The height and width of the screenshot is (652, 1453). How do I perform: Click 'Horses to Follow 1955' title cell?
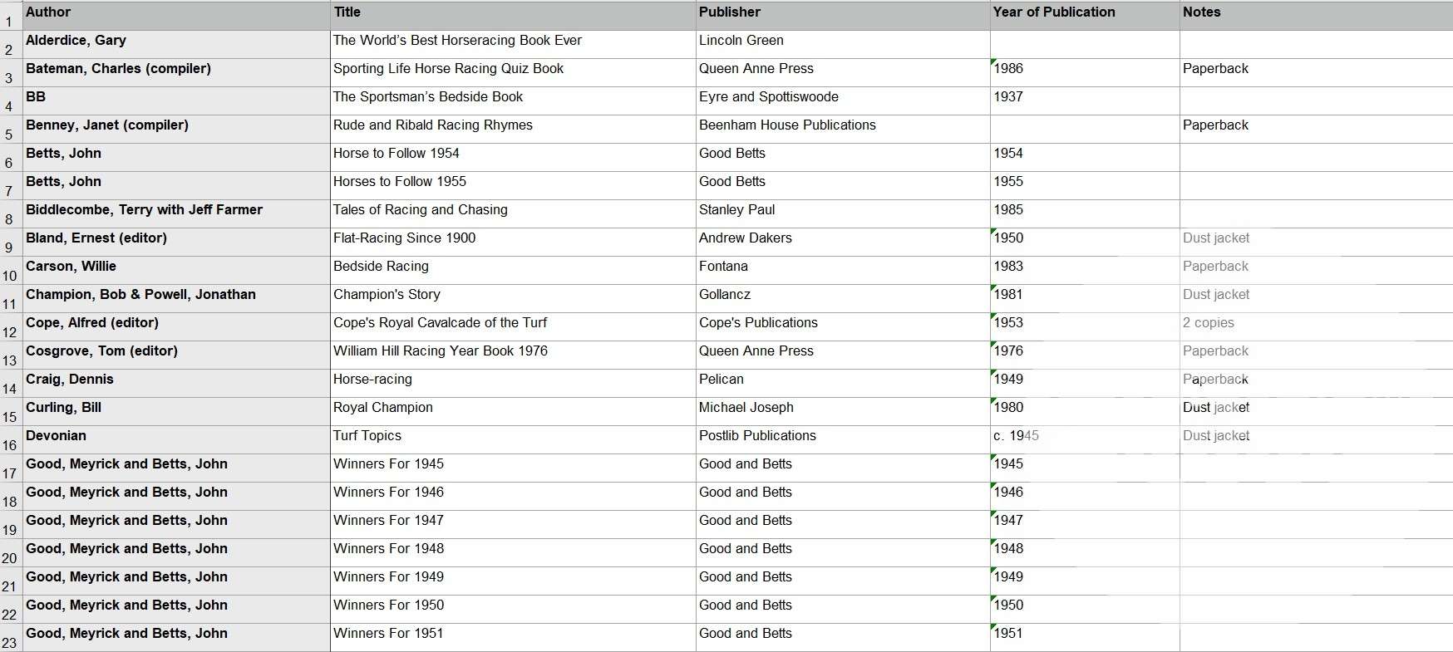(513, 186)
